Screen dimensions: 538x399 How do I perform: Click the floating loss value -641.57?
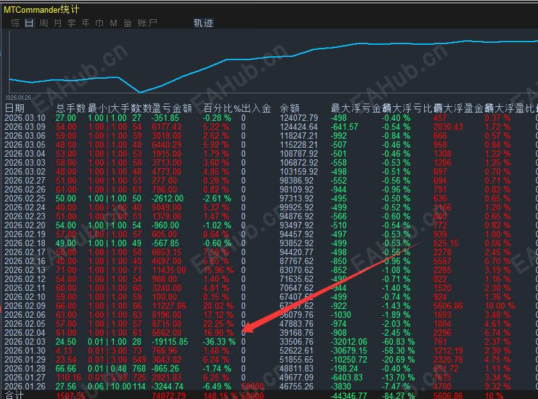coord(344,127)
